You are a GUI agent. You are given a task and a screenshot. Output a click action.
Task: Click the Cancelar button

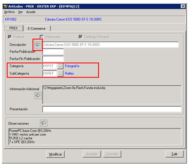(x=112, y=154)
